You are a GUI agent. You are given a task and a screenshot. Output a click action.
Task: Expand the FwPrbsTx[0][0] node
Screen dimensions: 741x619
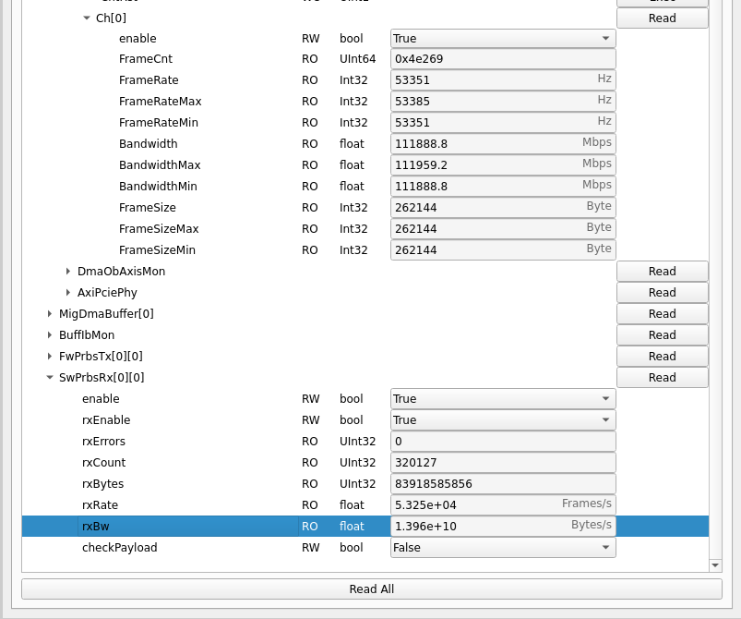pyautogui.click(x=50, y=357)
